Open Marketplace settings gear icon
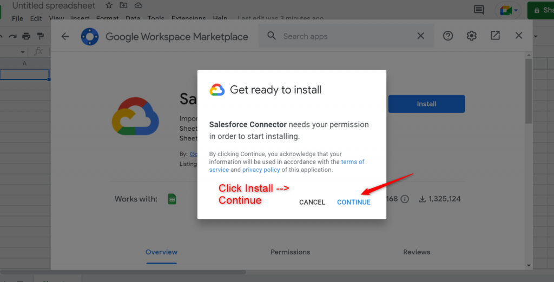The image size is (554, 282). click(x=472, y=36)
